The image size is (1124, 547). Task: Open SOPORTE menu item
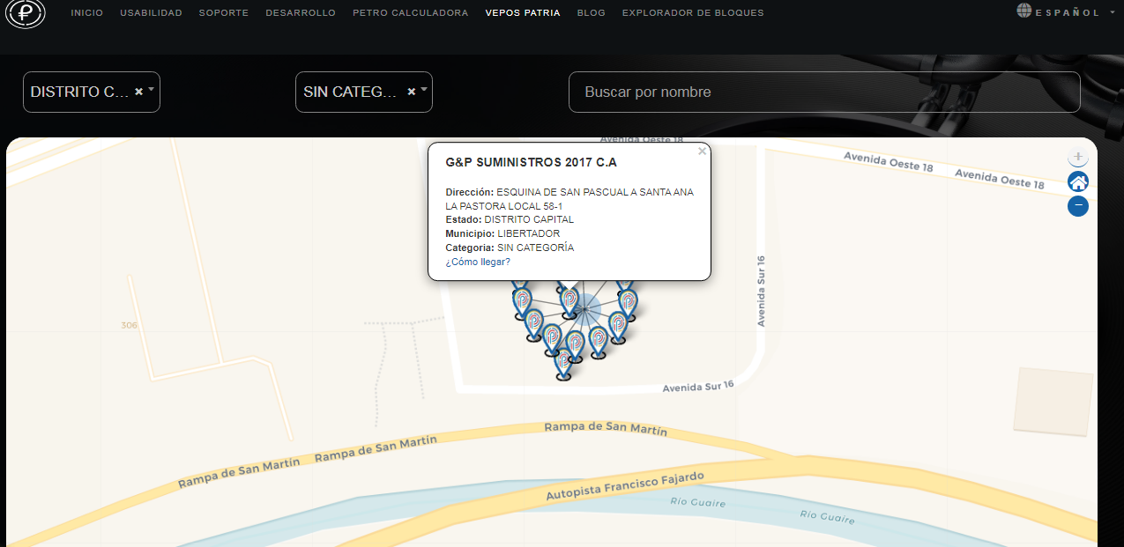pyautogui.click(x=224, y=13)
